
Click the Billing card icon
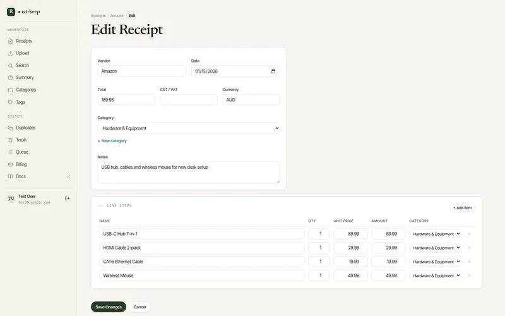point(10,164)
